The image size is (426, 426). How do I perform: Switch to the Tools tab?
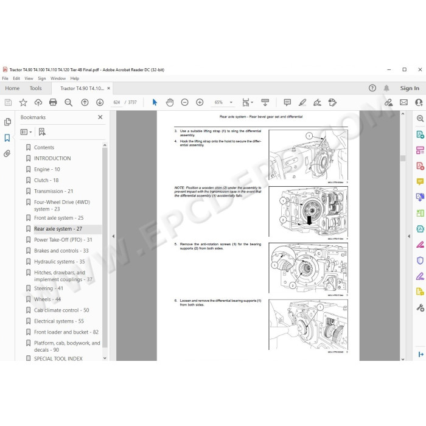[x=35, y=88]
